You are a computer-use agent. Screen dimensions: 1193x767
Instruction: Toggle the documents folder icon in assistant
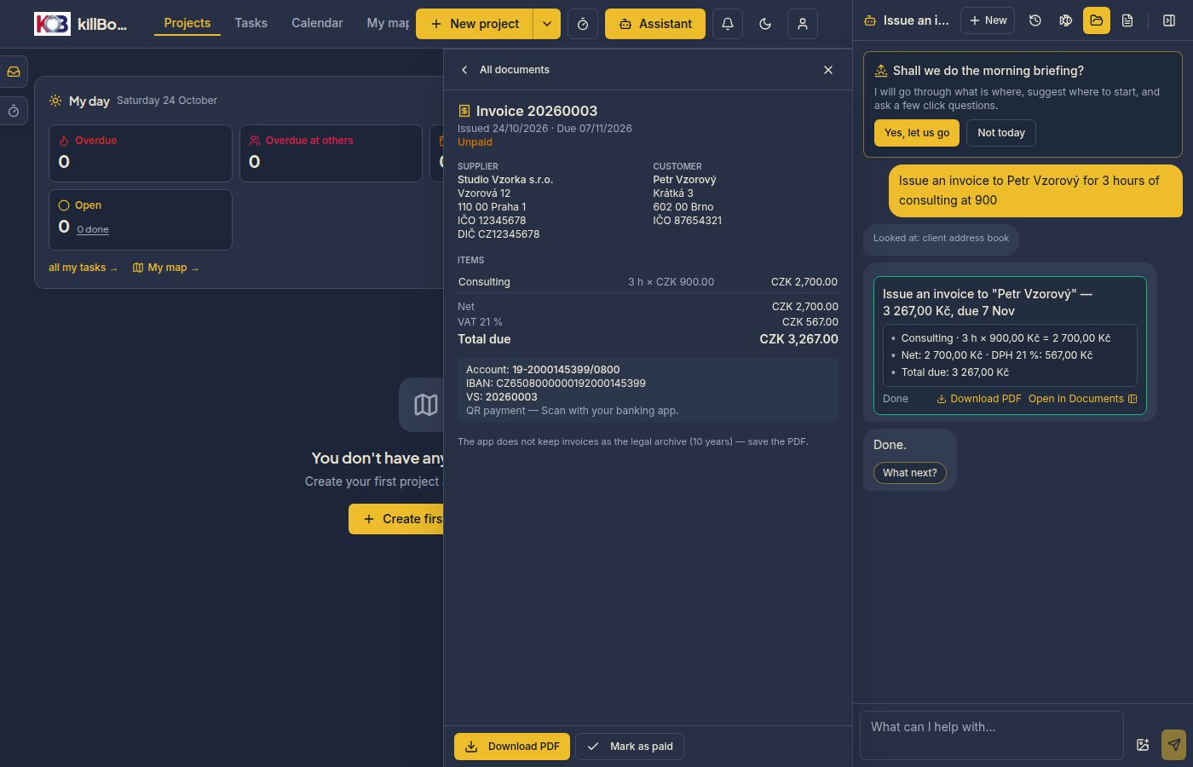coord(1097,20)
